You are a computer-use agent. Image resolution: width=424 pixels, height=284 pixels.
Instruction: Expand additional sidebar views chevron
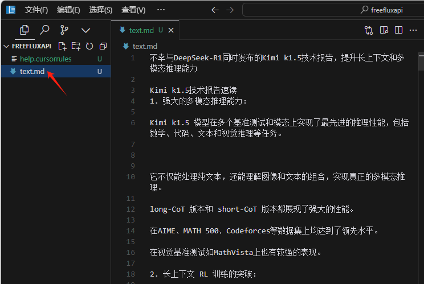pyautogui.click(x=85, y=30)
